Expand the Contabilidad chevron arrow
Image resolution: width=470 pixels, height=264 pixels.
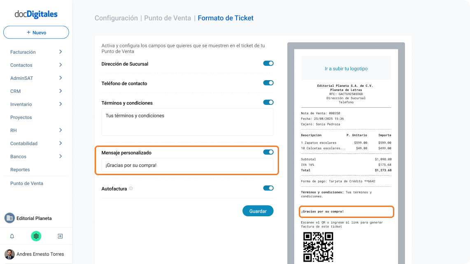point(60,143)
